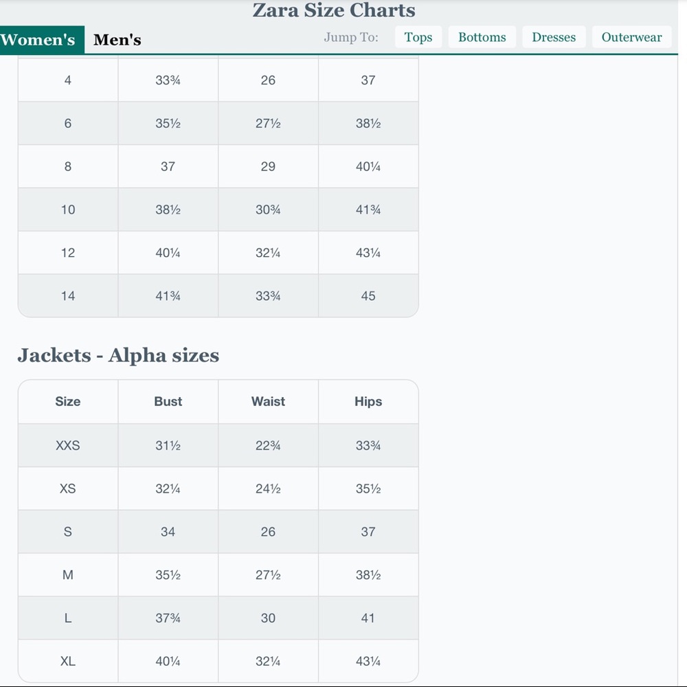Select the Hips column header
The height and width of the screenshot is (687, 687).
(x=368, y=402)
